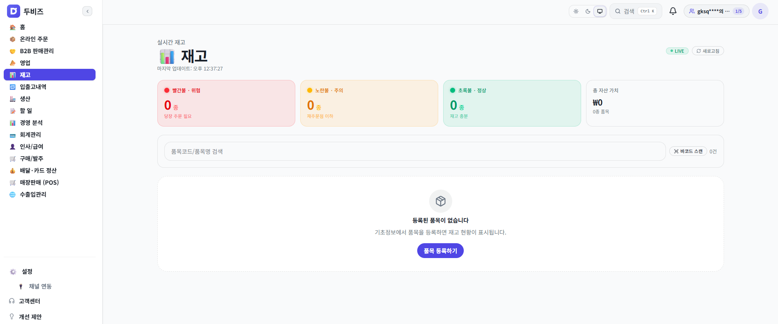This screenshot has width=778, height=324.
Task: Click the 인사/급여 person icon
Action: (13, 147)
